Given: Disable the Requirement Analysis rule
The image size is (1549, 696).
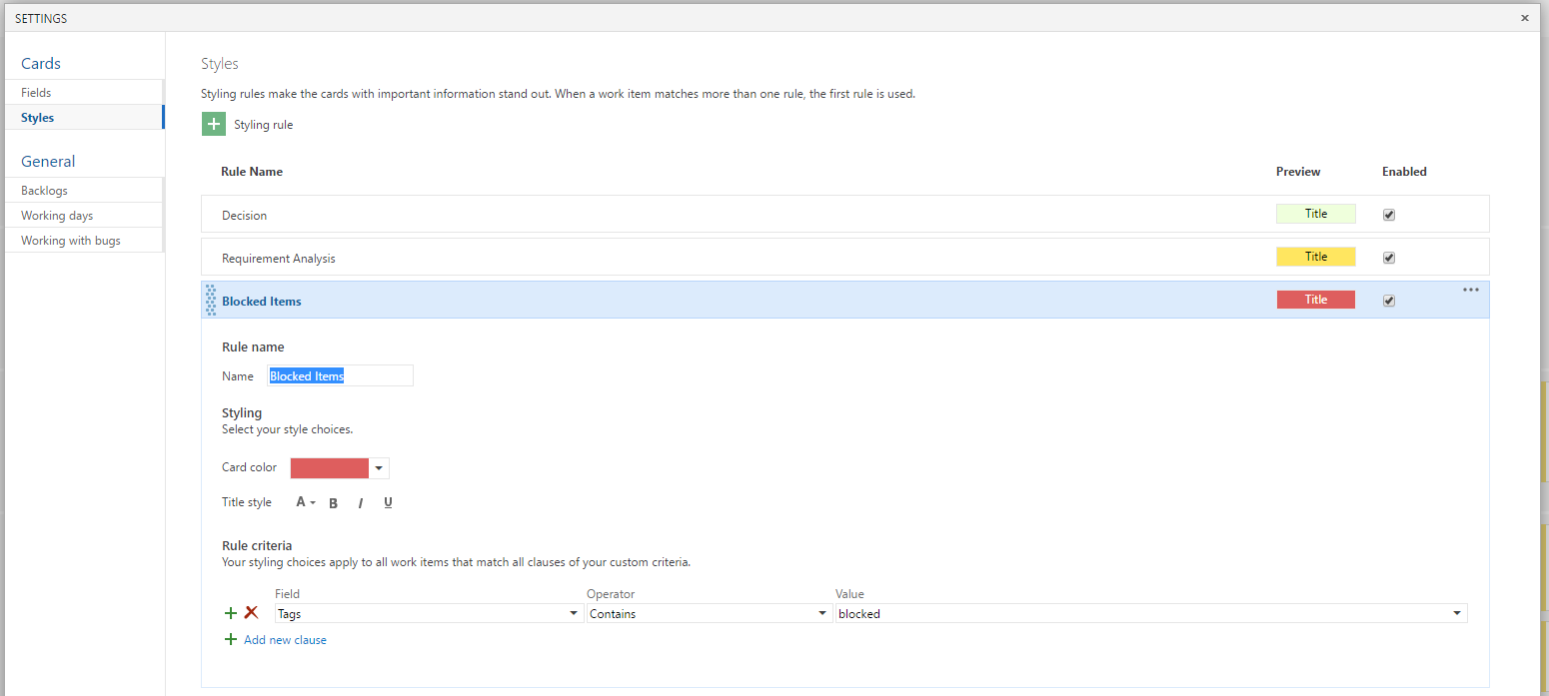Looking at the screenshot, I should (x=1389, y=257).
